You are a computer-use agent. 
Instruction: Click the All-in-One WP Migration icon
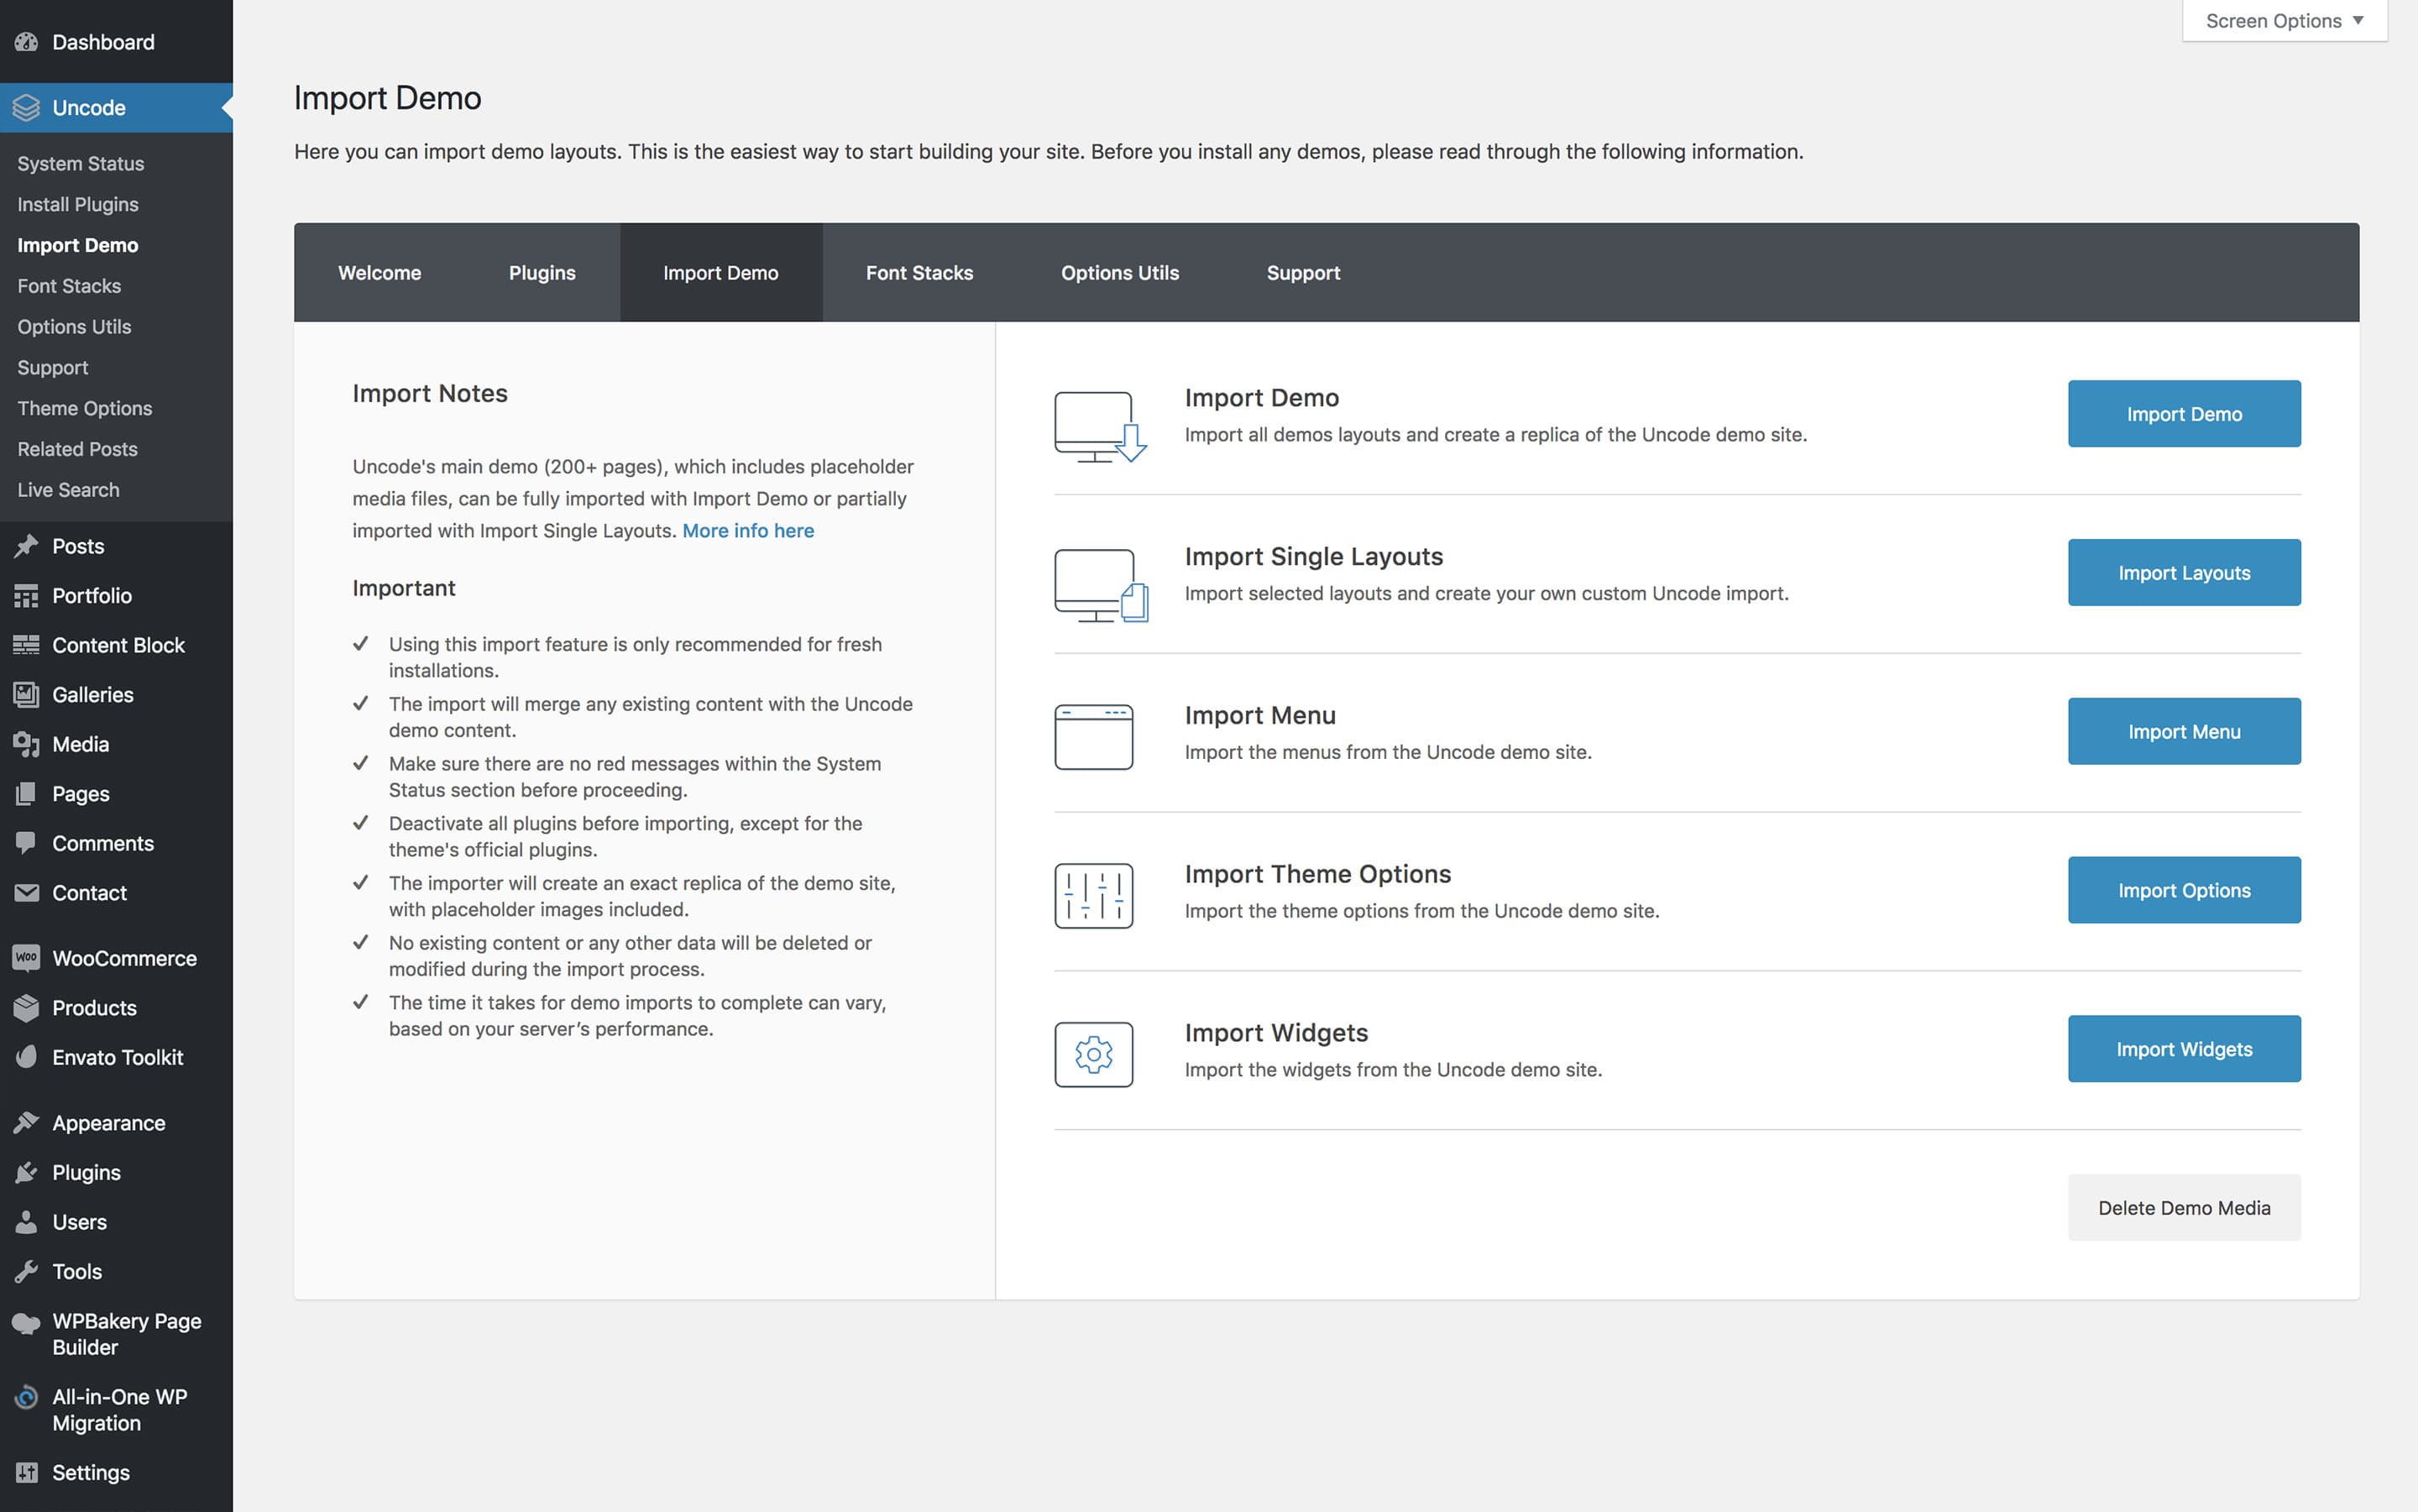(26, 1398)
